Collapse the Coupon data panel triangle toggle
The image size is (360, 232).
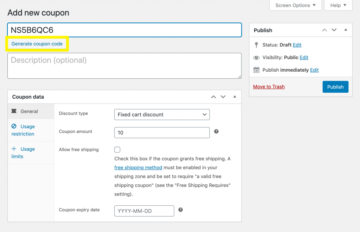click(x=234, y=97)
